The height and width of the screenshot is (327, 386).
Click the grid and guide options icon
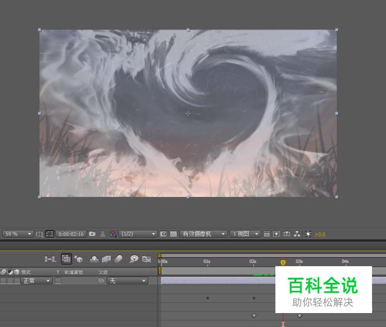pos(39,234)
